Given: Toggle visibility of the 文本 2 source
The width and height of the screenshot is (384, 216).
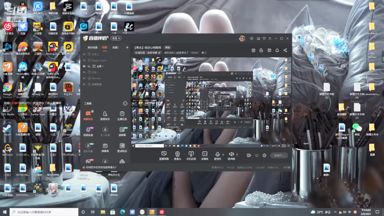Looking at the screenshot, I should coord(84,54).
